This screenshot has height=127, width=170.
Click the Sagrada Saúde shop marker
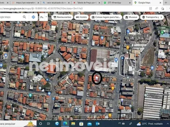pyautogui.click(x=49, y=94)
